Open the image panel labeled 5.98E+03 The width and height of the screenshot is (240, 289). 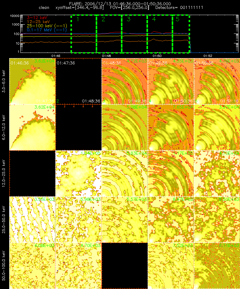(78, 220)
